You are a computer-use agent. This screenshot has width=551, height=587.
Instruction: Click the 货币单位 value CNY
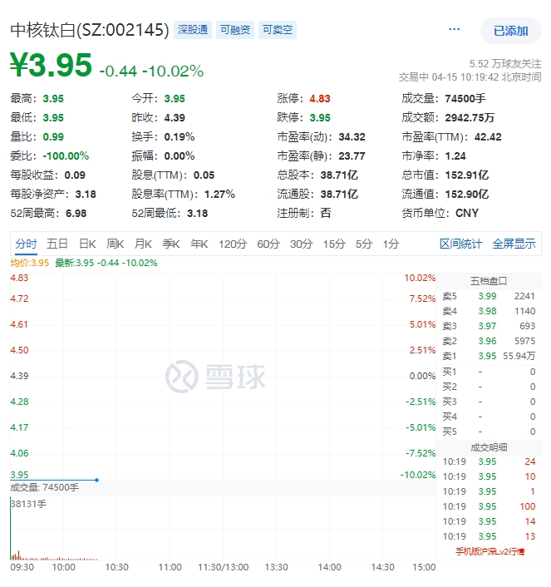pos(467,214)
